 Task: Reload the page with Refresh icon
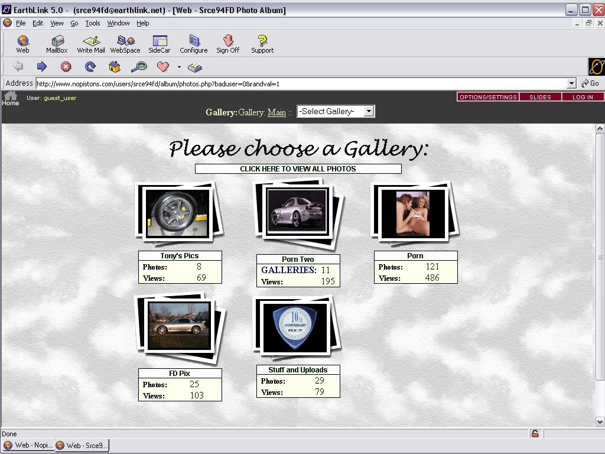pos(90,67)
